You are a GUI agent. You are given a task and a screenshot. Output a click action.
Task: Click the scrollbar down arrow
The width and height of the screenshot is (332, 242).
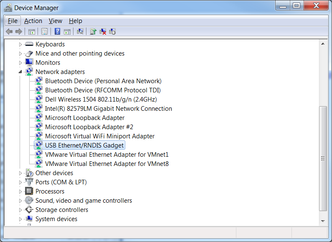(323, 221)
